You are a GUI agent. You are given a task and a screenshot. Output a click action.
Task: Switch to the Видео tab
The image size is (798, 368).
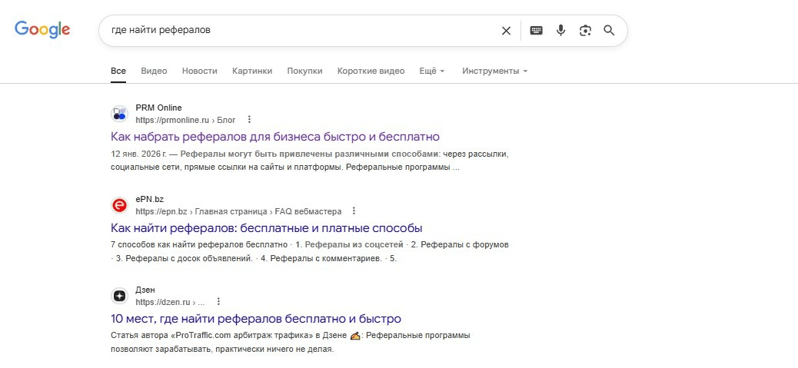click(154, 71)
